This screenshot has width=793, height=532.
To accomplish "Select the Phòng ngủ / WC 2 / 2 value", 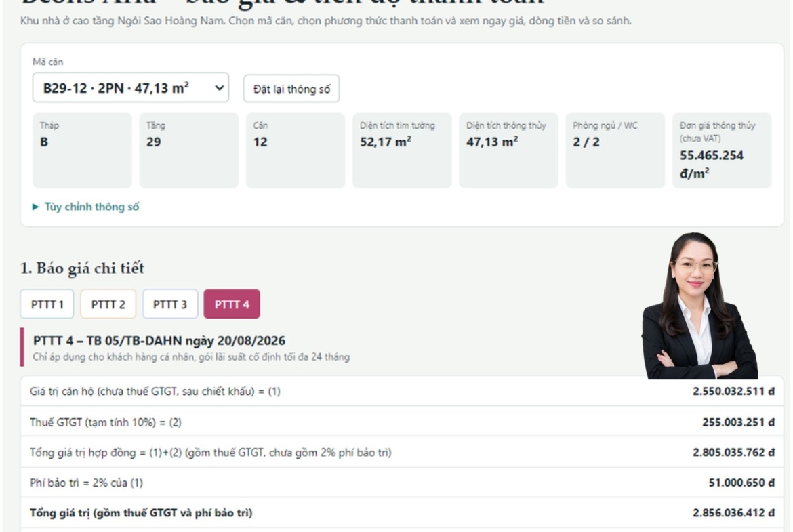I will [586, 142].
